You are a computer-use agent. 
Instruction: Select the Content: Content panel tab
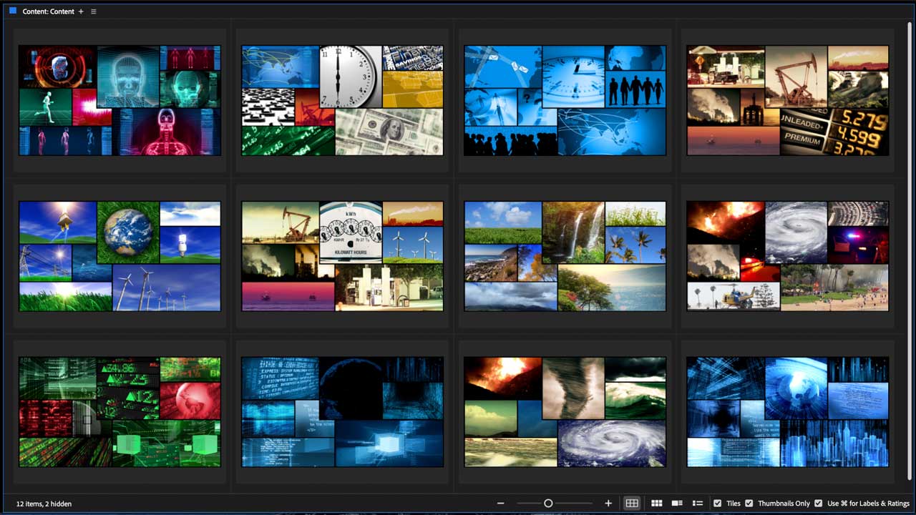tap(48, 11)
